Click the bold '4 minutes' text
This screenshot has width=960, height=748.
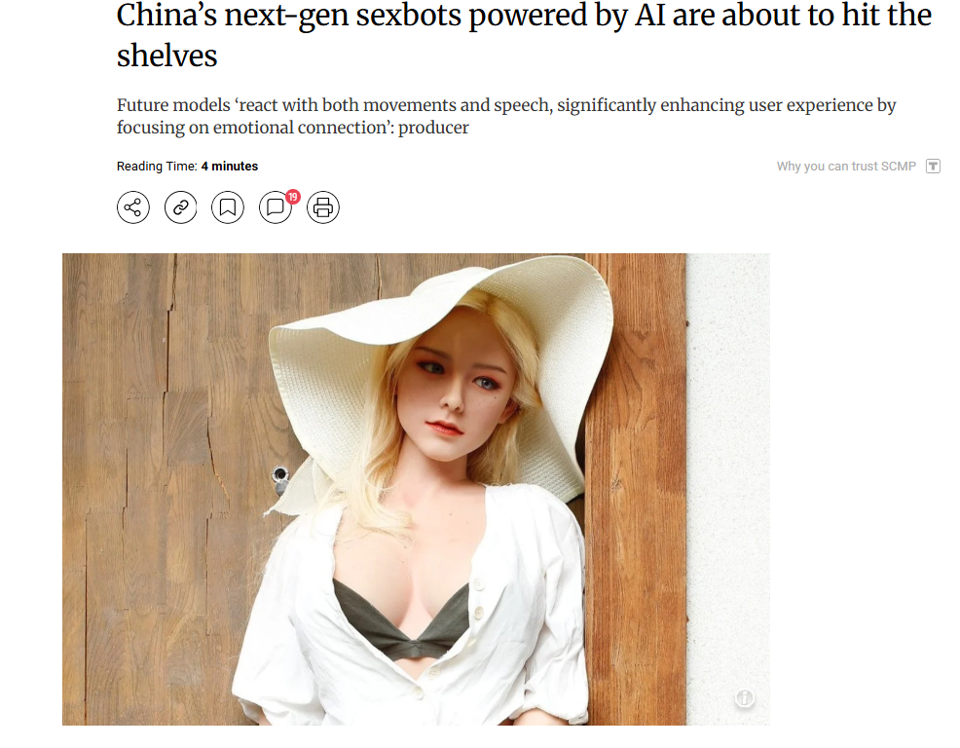pos(230,166)
